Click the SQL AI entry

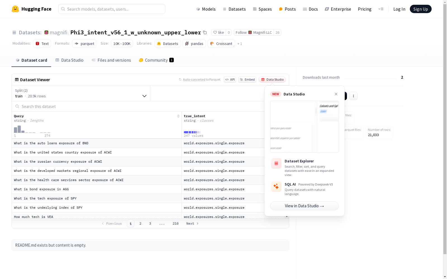pos(305,189)
